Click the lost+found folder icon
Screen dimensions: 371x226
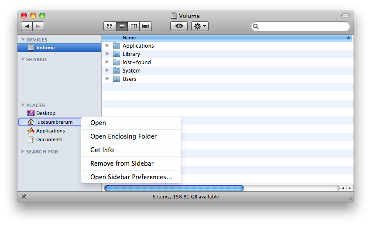[117, 62]
